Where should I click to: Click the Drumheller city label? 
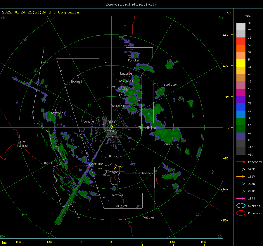tap(171, 144)
